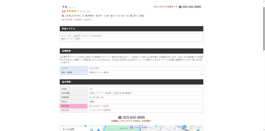Image resolution: width=265 pixels, height=131 pixels.
Task: Click the telephone icon beside the top phone number
Action: (180, 7)
